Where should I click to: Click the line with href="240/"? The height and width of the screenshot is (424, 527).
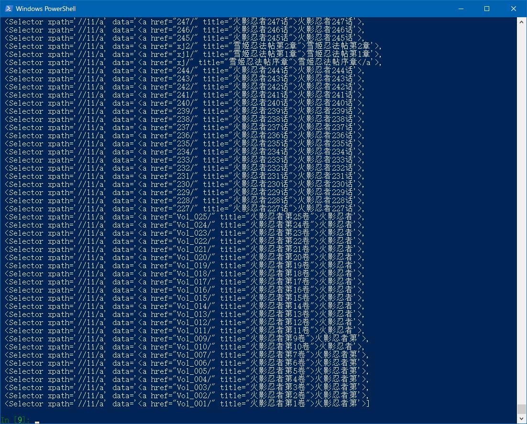(x=185, y=103)
